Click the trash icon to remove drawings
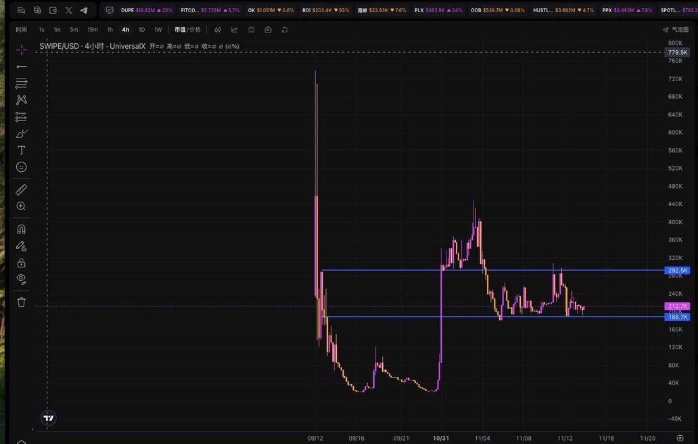 tap(22, 302)
